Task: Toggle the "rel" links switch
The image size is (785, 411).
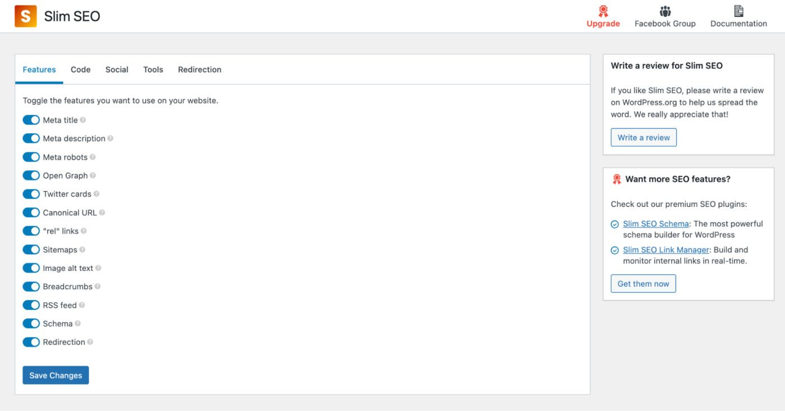Action: point(31,231)
